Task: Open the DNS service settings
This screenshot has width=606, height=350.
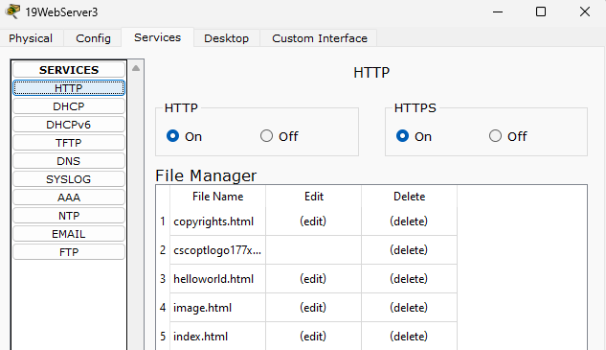Action: tap(69, 161)
